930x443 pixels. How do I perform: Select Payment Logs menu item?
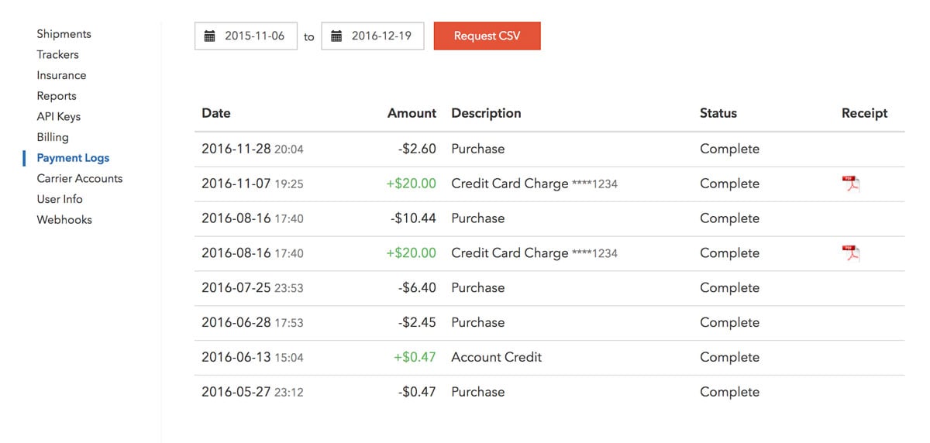[73, 158]
